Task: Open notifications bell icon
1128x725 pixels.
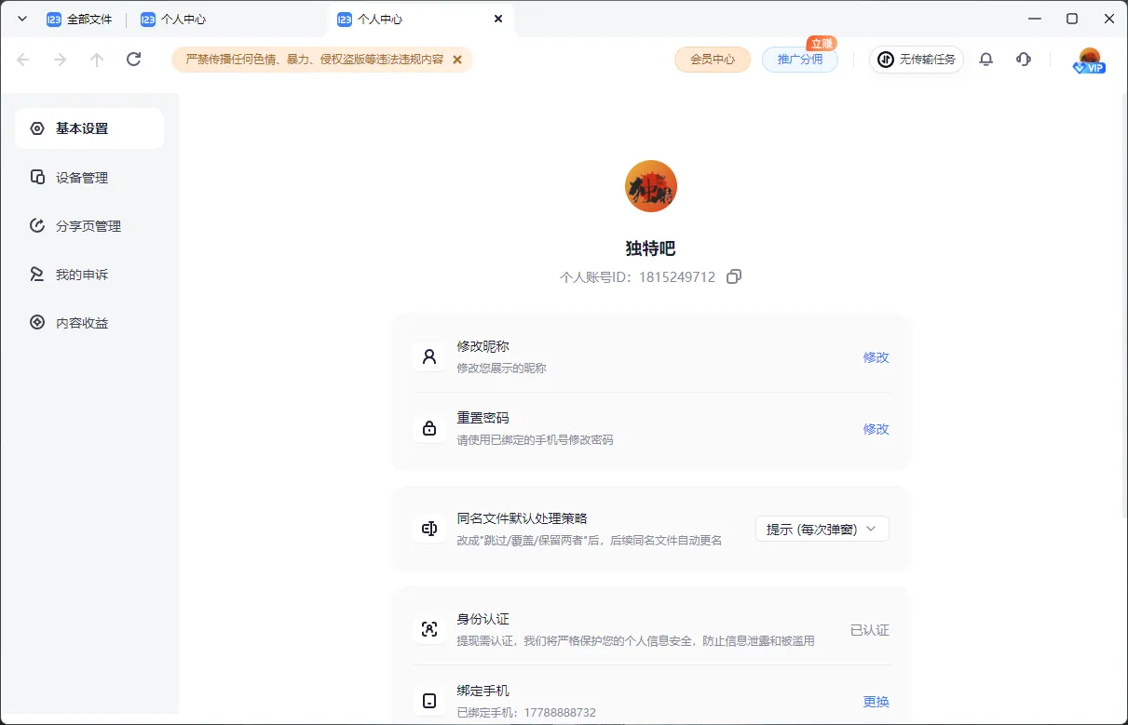Action: tap(986, 60)
